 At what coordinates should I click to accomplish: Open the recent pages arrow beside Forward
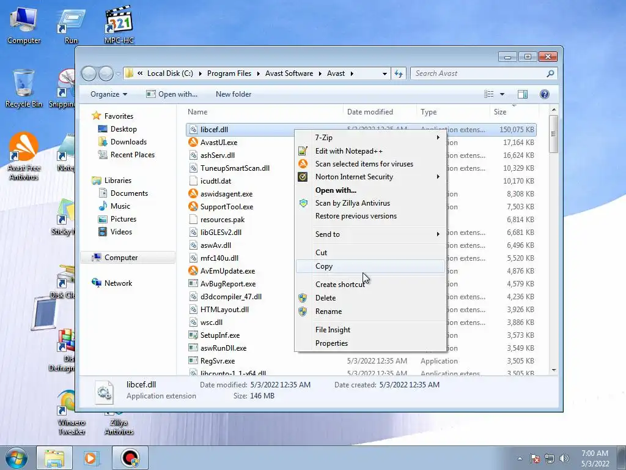coord(118,74)
